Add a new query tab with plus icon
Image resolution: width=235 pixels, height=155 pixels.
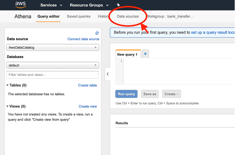click(145, 54)
